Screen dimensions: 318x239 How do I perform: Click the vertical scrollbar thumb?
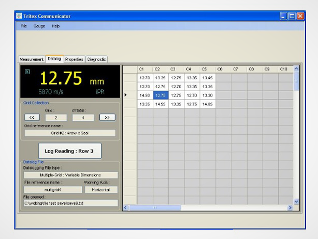tap(296, 81)
